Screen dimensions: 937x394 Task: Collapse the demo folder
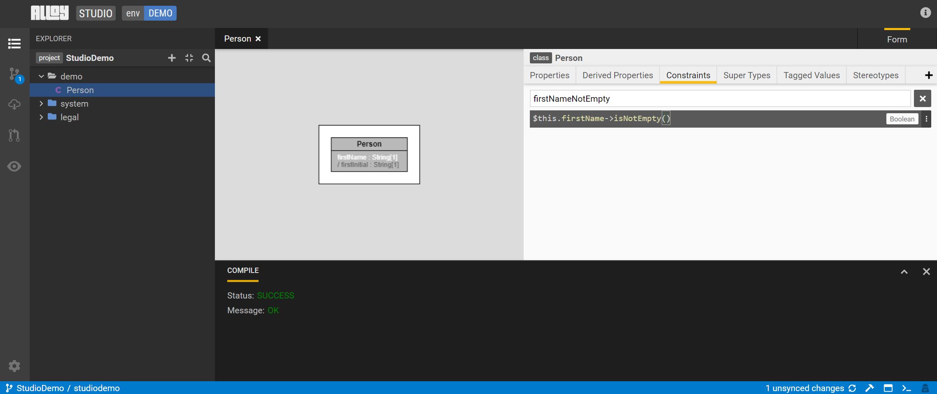point(41,77)
